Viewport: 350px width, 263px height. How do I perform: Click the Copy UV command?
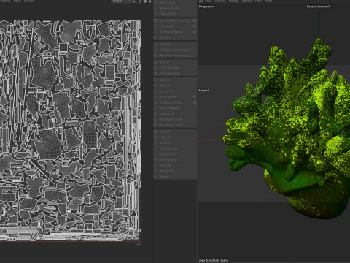[x=175, y=131]
